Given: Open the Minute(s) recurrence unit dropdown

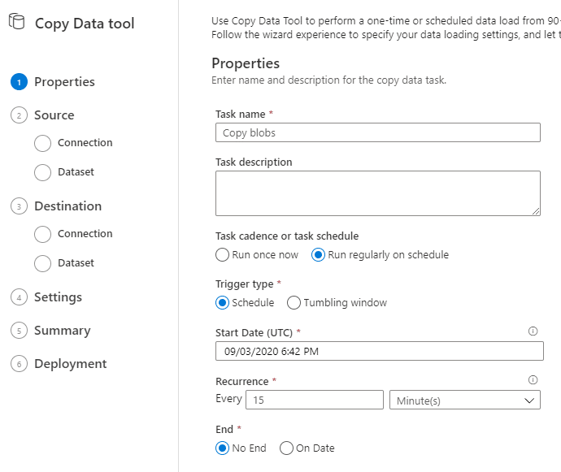Looking at the screenshot, I should coord(465,400).
